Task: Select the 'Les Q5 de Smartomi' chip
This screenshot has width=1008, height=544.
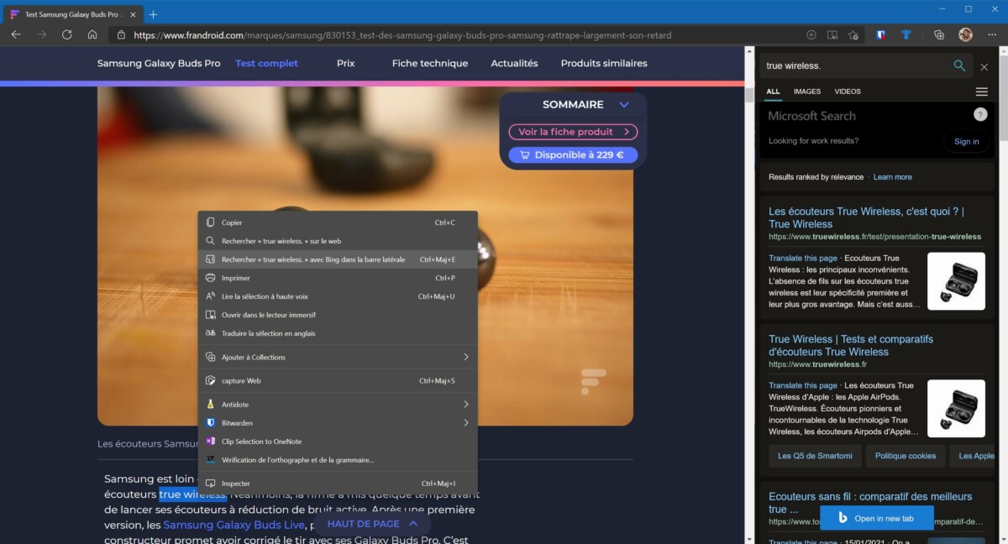Action: coord(815,456)
